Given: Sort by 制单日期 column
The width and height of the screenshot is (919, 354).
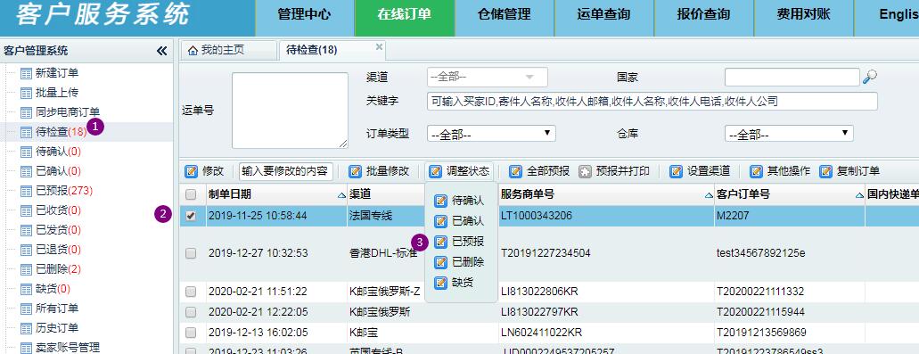Looking at the screenshot, I should coord(276,194).
